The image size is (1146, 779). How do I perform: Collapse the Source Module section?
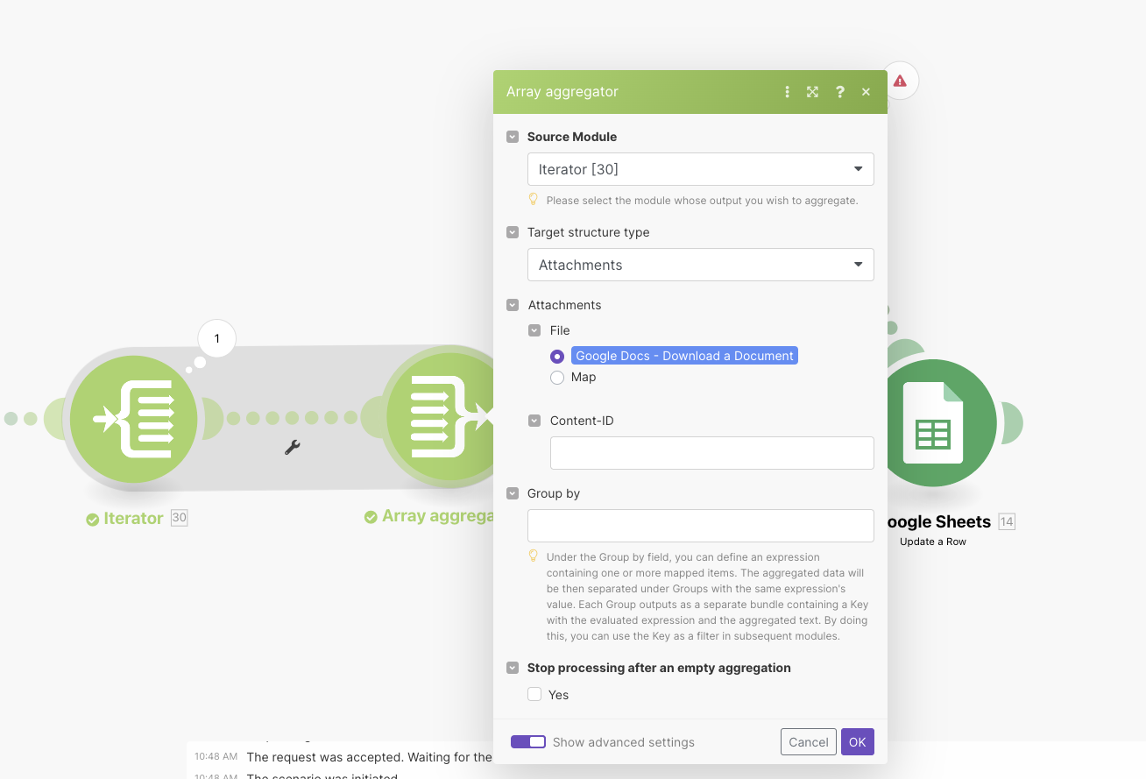[513, 137]
